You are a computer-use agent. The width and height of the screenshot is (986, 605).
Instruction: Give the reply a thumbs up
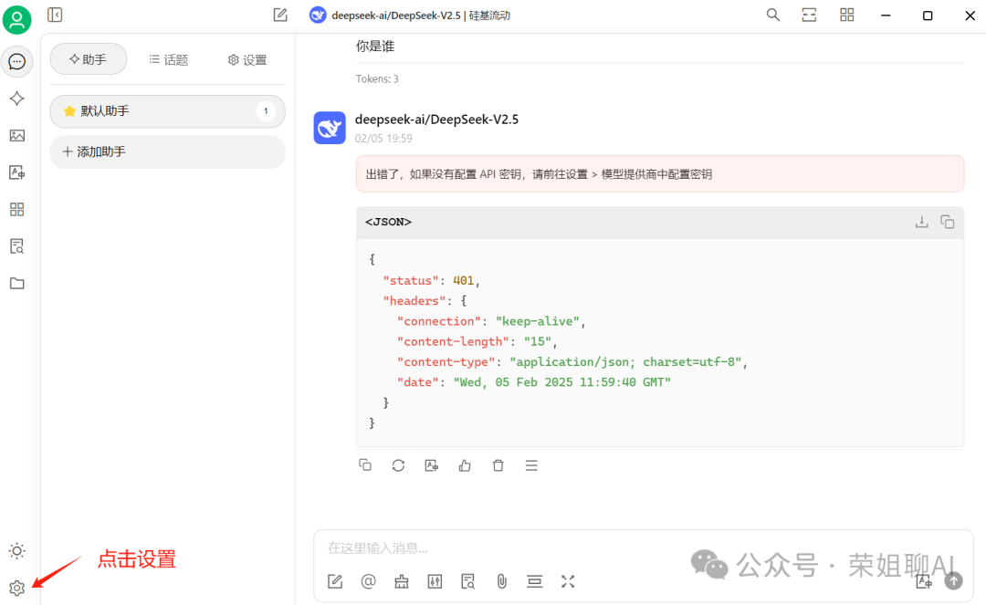[465, 465]
